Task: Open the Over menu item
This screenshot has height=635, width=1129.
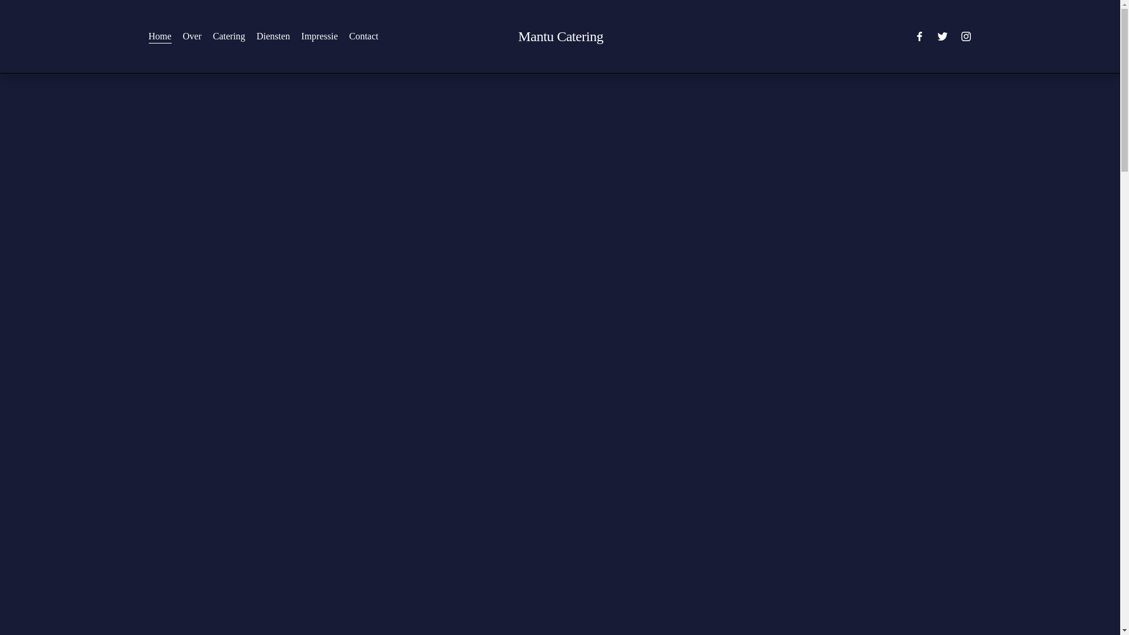Action: [192, 36]
